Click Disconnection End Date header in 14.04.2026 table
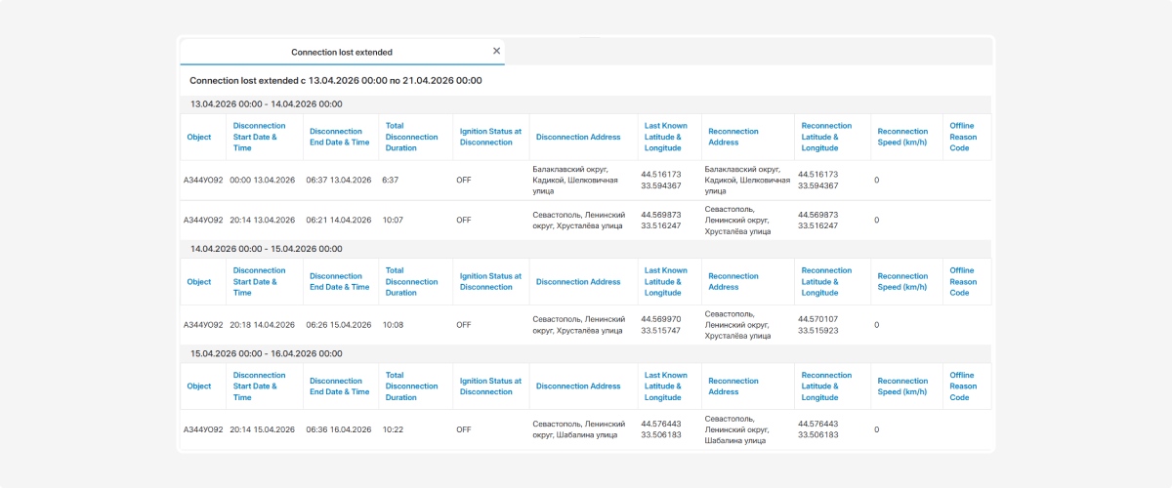The image size is (1172, 488). 340,282
